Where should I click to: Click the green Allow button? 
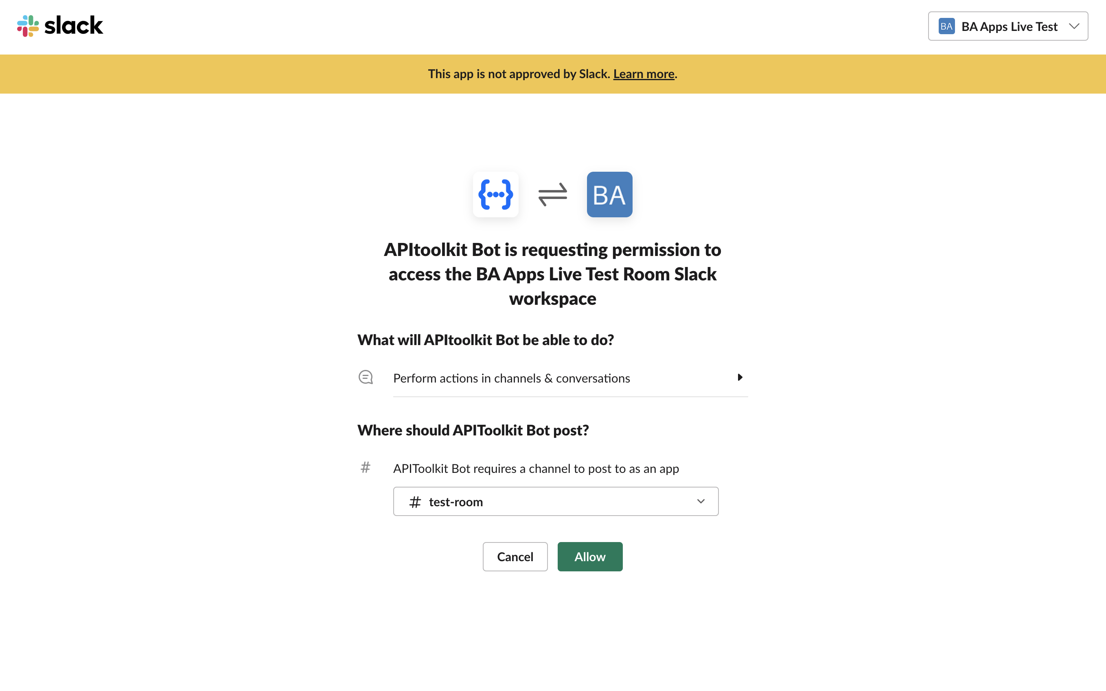[589, 557]
